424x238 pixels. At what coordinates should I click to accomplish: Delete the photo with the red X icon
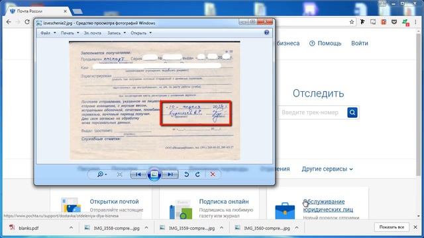213,175
